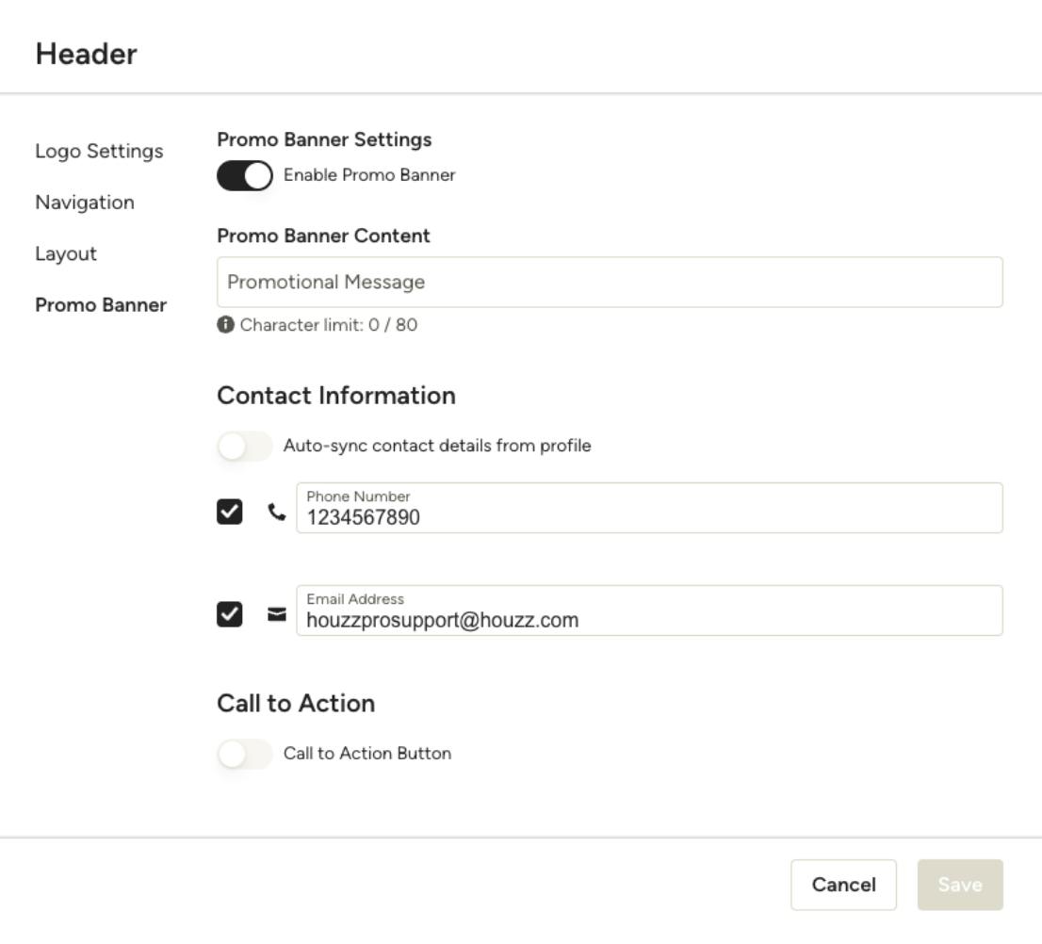Click the Cancel button
Screen dimensions: 1042x944
click(843, 885)
